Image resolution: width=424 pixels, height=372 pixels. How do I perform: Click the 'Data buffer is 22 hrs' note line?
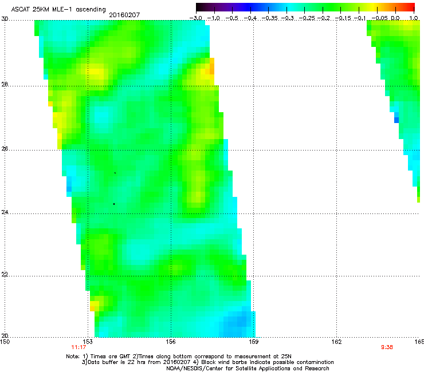[x=207, y=362]
